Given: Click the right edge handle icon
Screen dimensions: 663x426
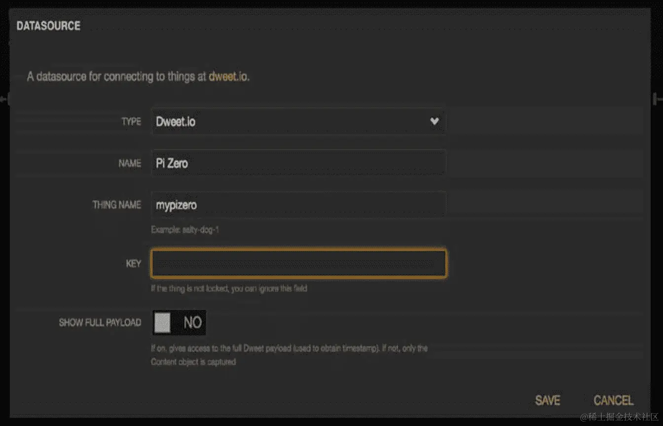Looking at the screenshot, I should tap(658, 99).
